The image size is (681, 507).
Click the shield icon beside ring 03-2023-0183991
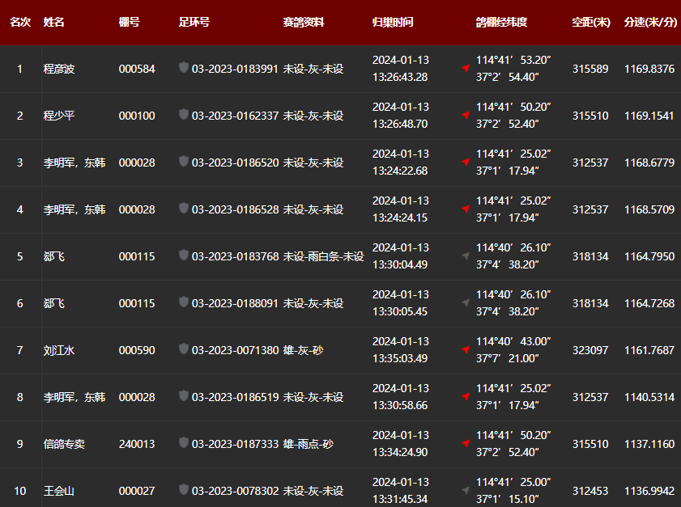click(184, 68)
